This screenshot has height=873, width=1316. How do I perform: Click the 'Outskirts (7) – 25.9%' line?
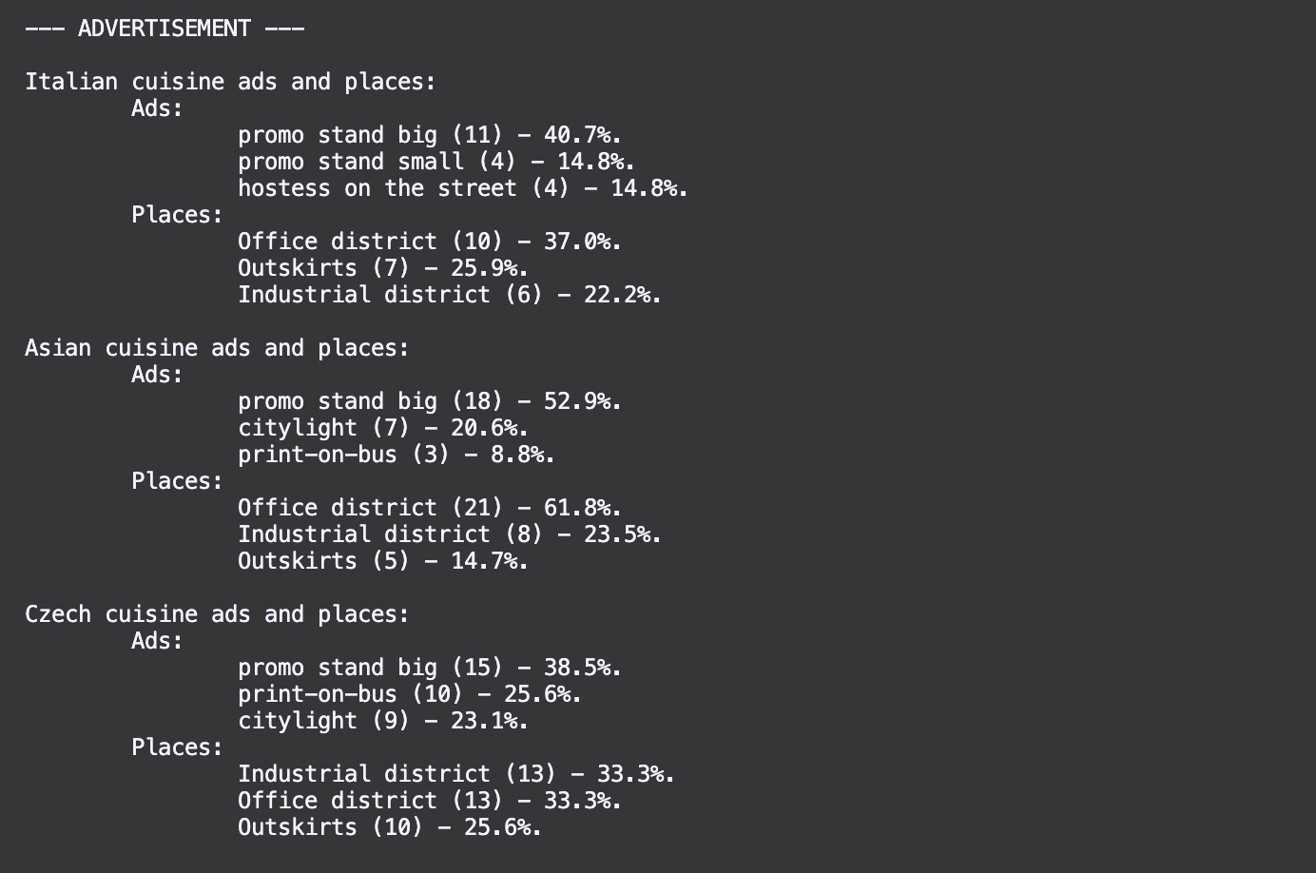382,268
